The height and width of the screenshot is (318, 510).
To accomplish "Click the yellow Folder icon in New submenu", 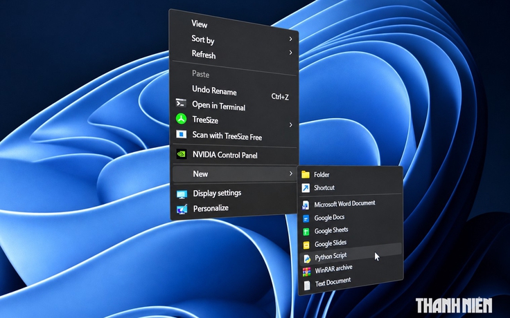I will pyautogui.click(x=306, y=175).
